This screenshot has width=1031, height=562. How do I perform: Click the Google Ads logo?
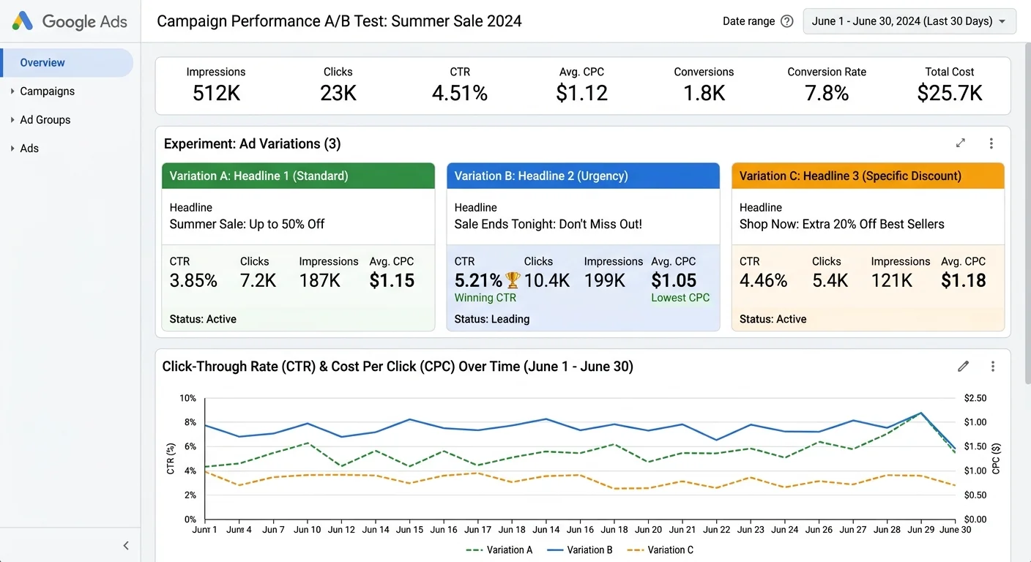tap(70, 21)
